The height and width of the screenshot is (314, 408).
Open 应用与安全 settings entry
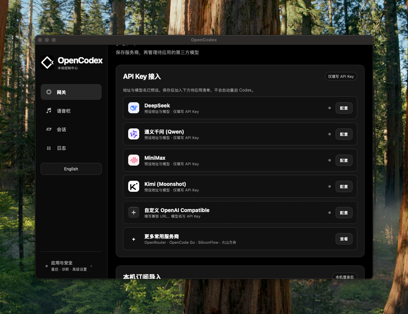(71, 266)
